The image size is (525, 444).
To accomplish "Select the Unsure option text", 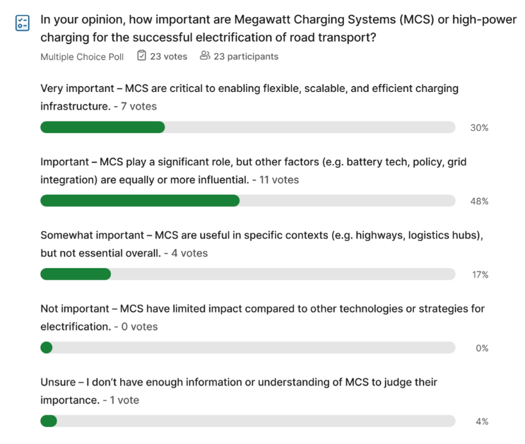I will click(x=239, y=391).
